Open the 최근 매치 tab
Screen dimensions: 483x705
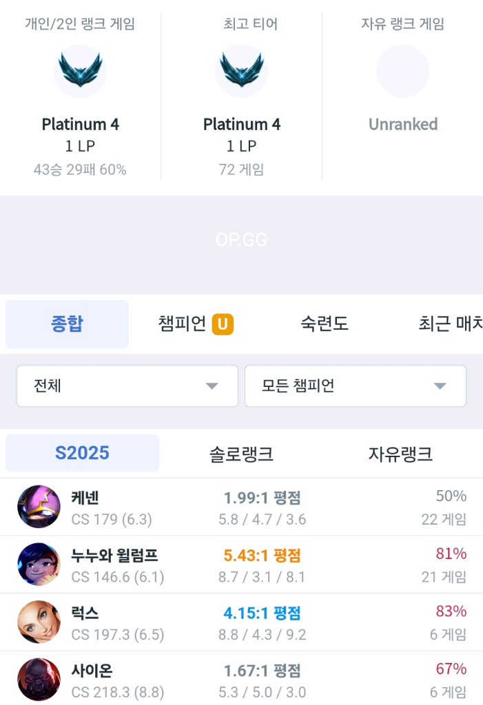[449, 324]
